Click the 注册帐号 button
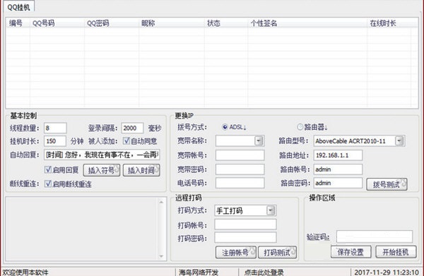Screen dimensions: 424x276 point(236,253)
